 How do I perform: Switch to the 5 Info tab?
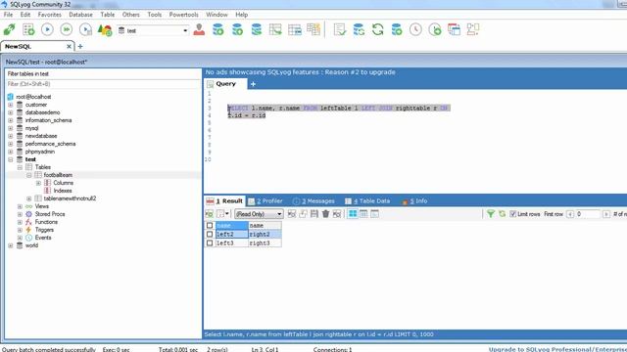[415, 201]
